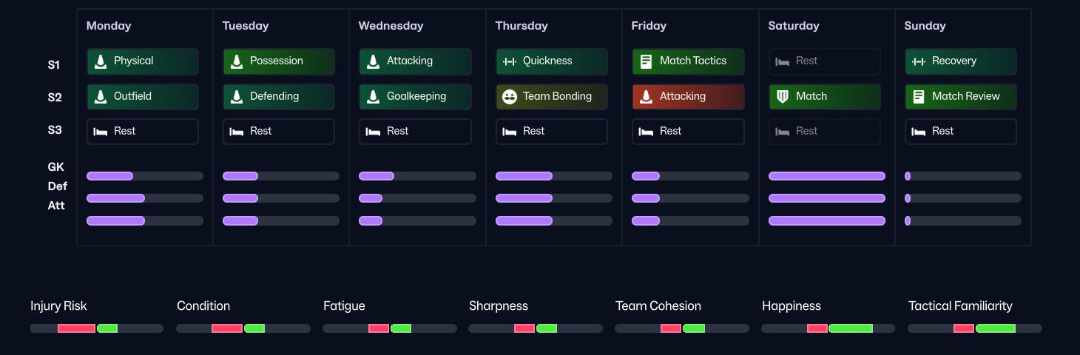
Task: Click the dumbbell icon on Thursday Quickness session
Action: [x=509, y=61]
